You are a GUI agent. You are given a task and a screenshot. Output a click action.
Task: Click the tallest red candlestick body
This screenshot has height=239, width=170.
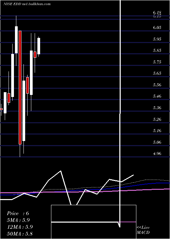point(20,87)
